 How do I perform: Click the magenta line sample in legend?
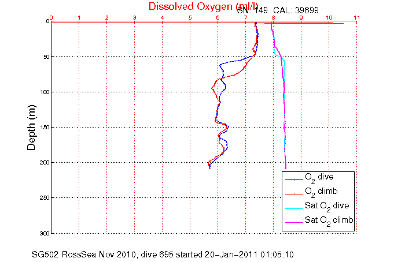tap(294, 222)
